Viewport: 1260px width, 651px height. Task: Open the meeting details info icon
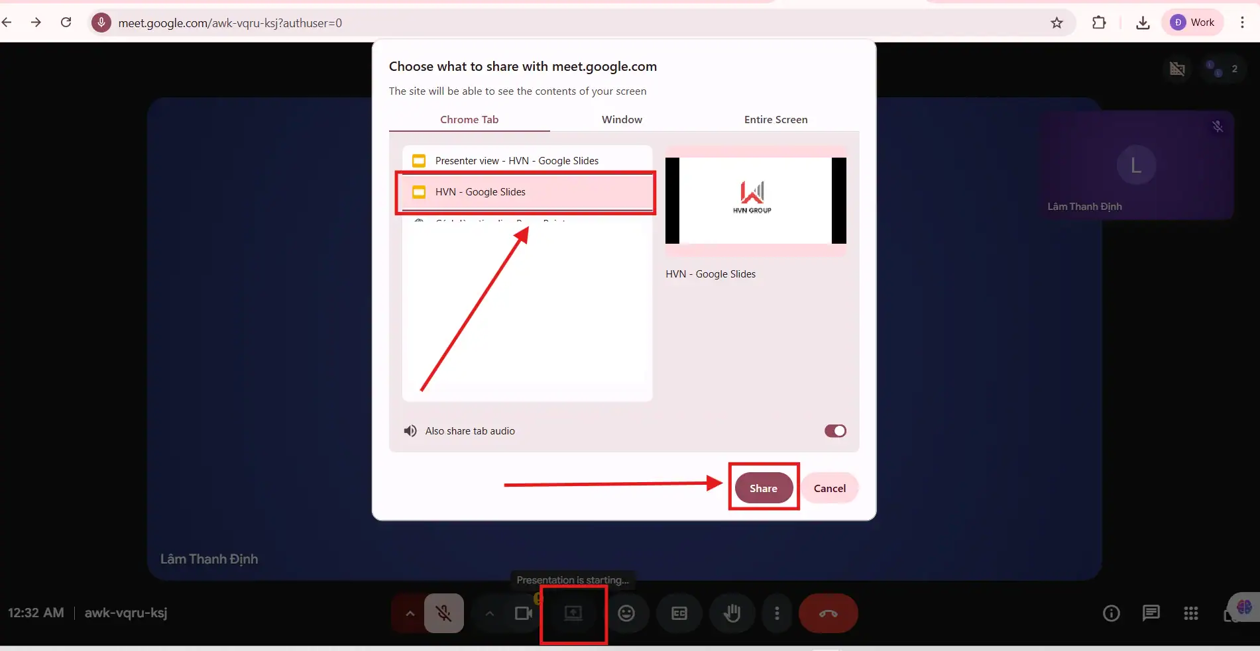point(1111,613)
